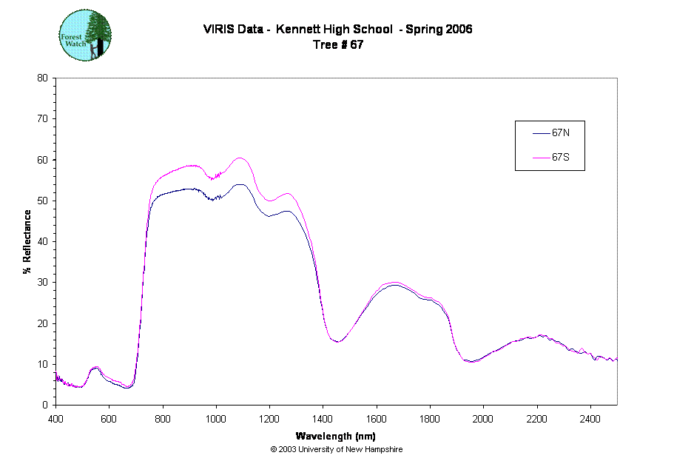Click the pine tree in the Forest Watch logo

click(98, 34)
